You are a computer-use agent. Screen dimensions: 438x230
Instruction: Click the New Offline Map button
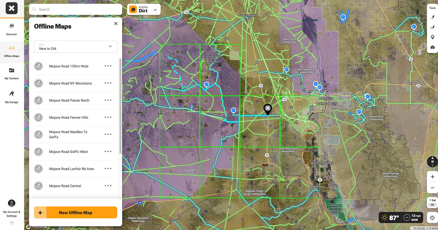tap(75, 212)
